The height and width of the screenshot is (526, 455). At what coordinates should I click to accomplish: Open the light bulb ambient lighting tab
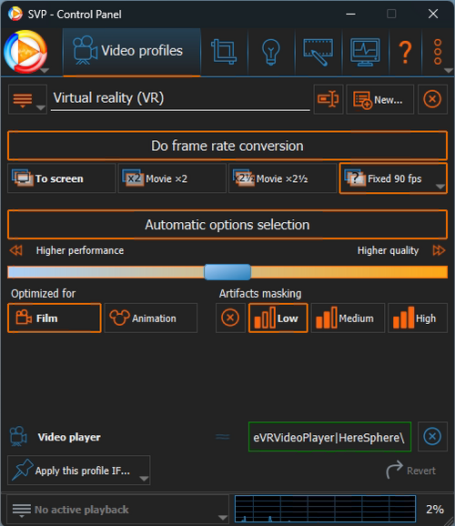pos(271,52)
